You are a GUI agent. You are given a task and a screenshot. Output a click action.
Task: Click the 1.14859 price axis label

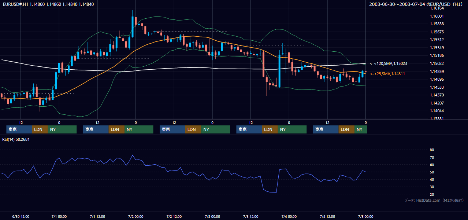[x=437, y=71]
